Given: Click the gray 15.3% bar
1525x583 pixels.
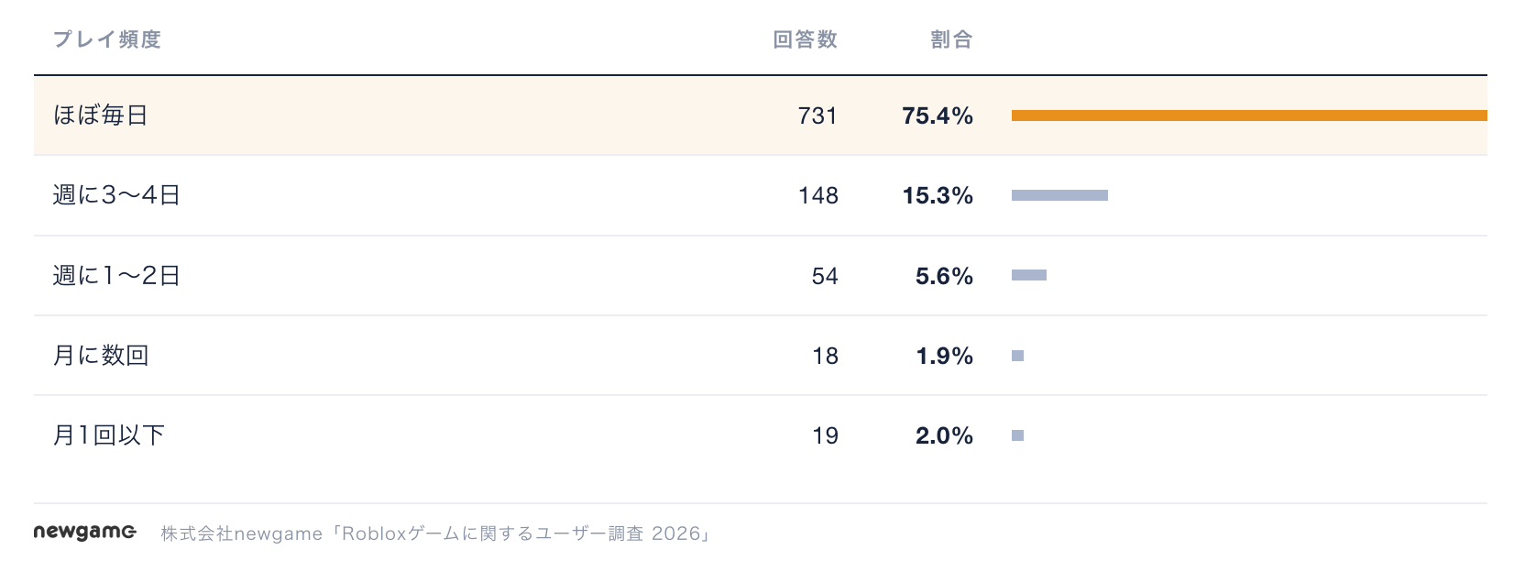Looking at the screenshot, I should pyautogui.click(x=1059, y=195).
